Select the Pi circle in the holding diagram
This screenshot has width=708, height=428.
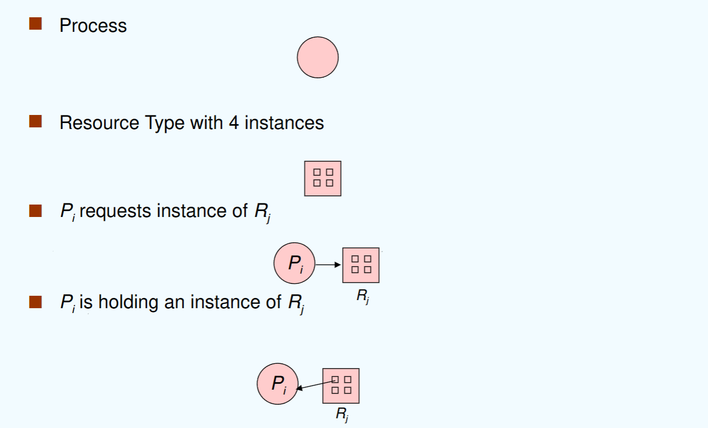coord(277,384)
